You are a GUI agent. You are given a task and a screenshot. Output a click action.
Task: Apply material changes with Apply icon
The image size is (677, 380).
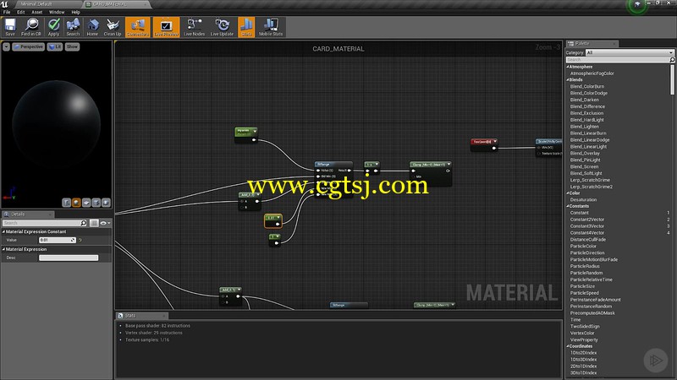coord(53,27)
